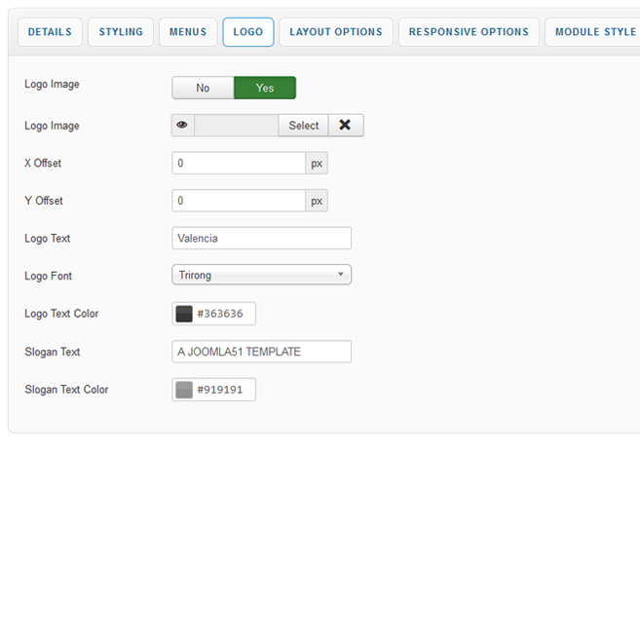Open the Module Style tab

[594, 32]
